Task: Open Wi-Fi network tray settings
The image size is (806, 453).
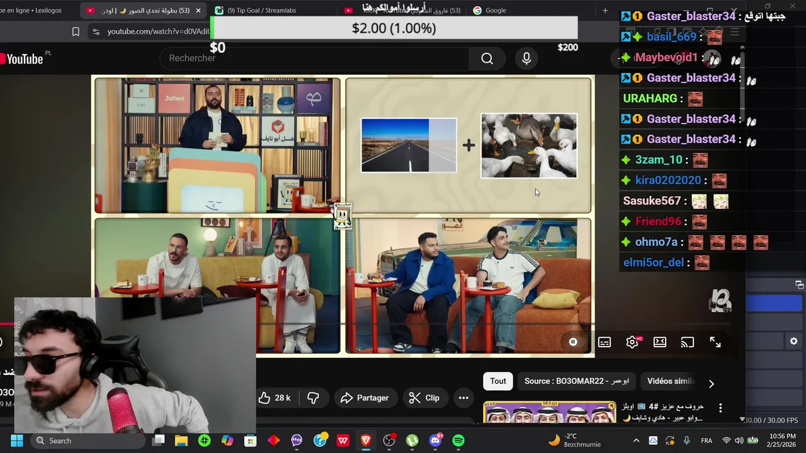Action: click(726, 440)
